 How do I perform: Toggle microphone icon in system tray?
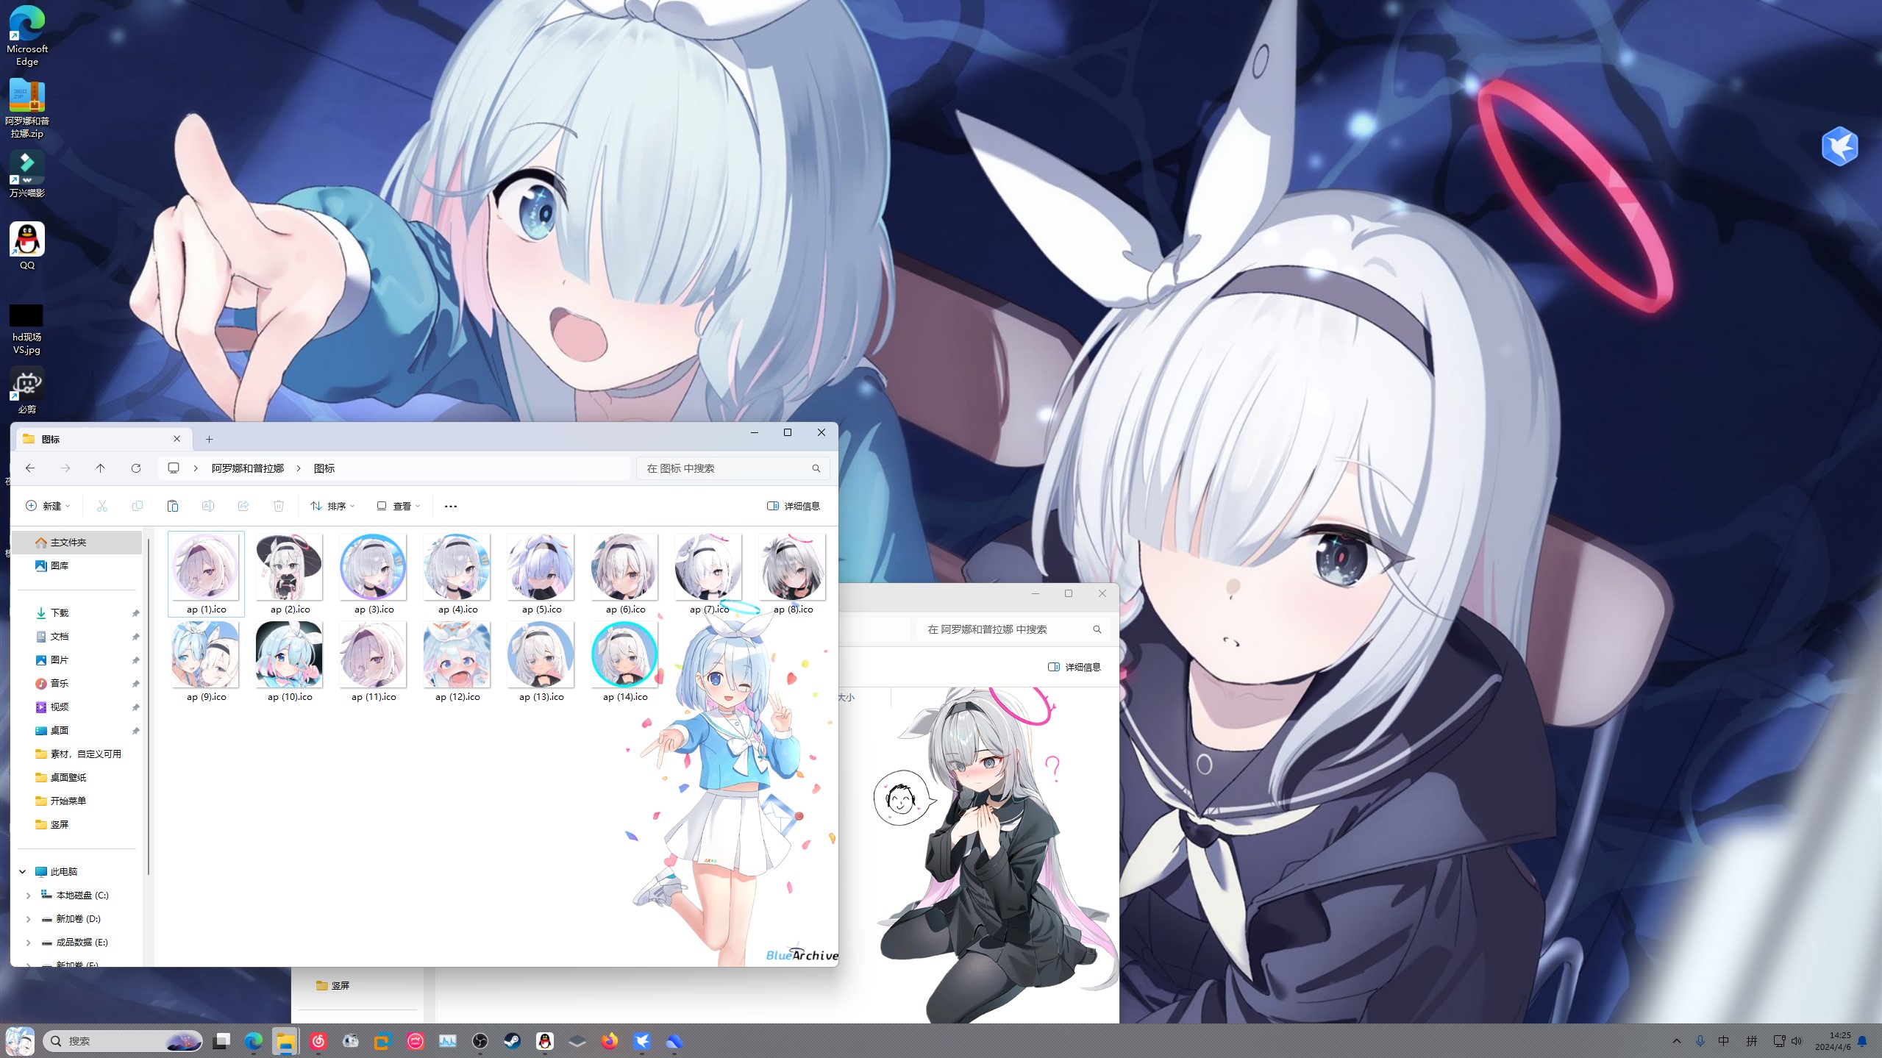[1700, 1041]
